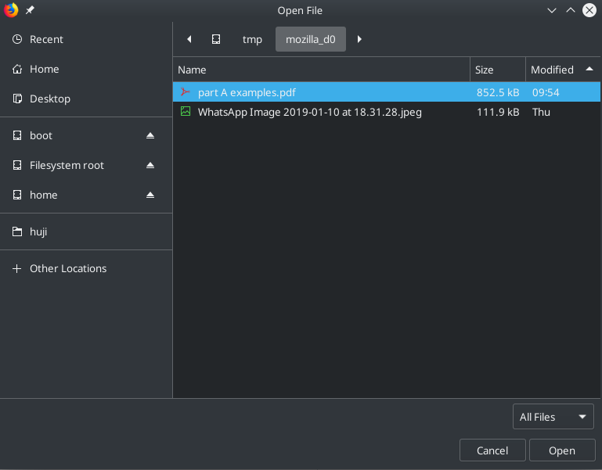Sort files by Name column
This screenshot has height=470, width=602.
321,70
